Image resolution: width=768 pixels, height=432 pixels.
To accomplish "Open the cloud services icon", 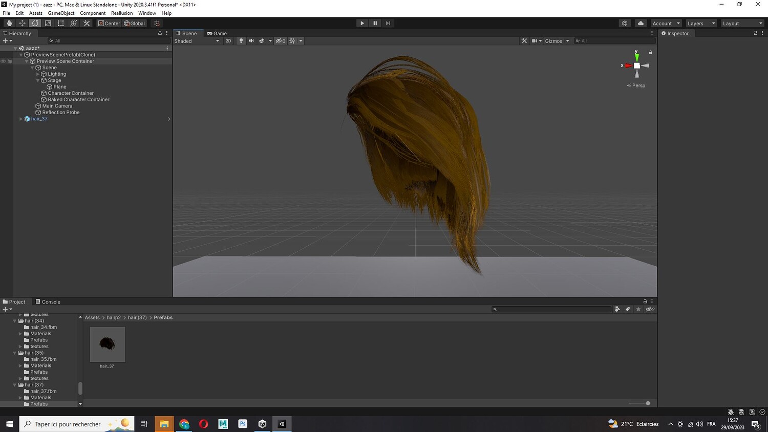I will (x=641, y=23).
